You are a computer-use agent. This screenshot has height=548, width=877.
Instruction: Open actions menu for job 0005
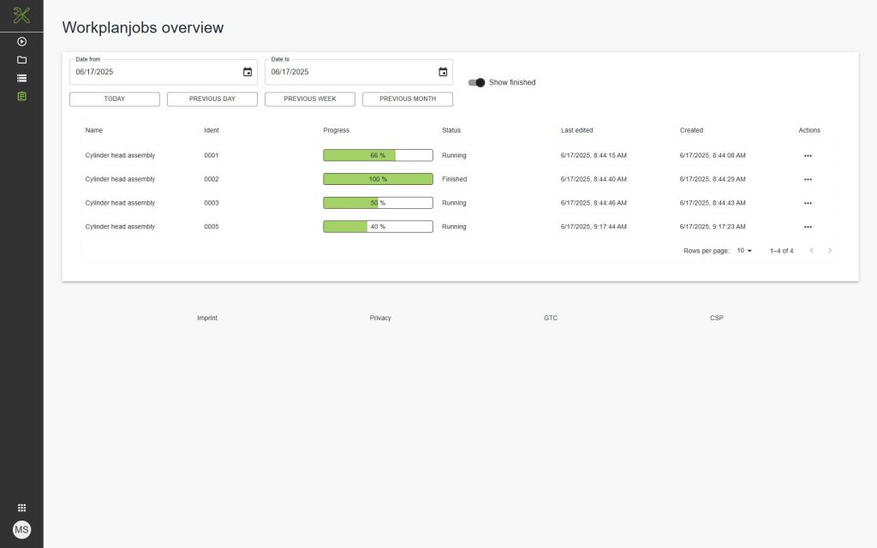click(808, 227)
